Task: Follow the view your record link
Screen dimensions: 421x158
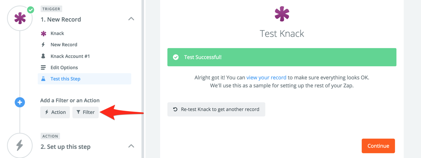Action: pos(266,78)
